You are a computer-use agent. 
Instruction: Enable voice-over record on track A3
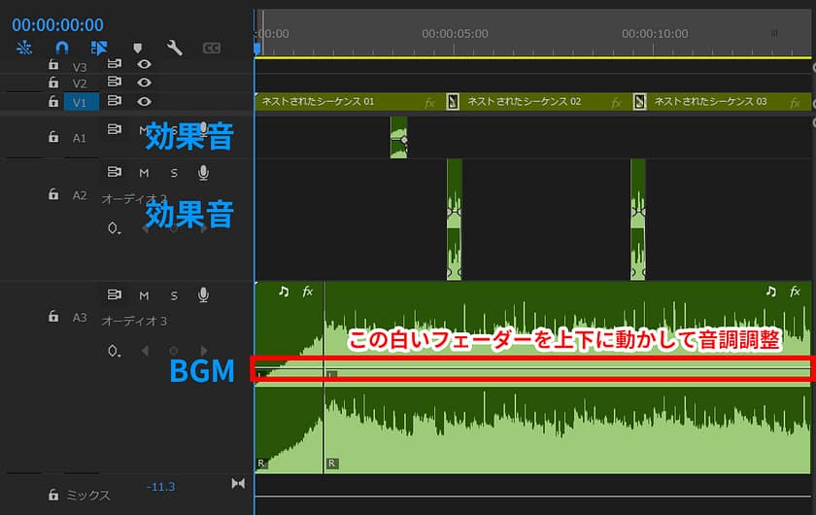tap(203, 294)
